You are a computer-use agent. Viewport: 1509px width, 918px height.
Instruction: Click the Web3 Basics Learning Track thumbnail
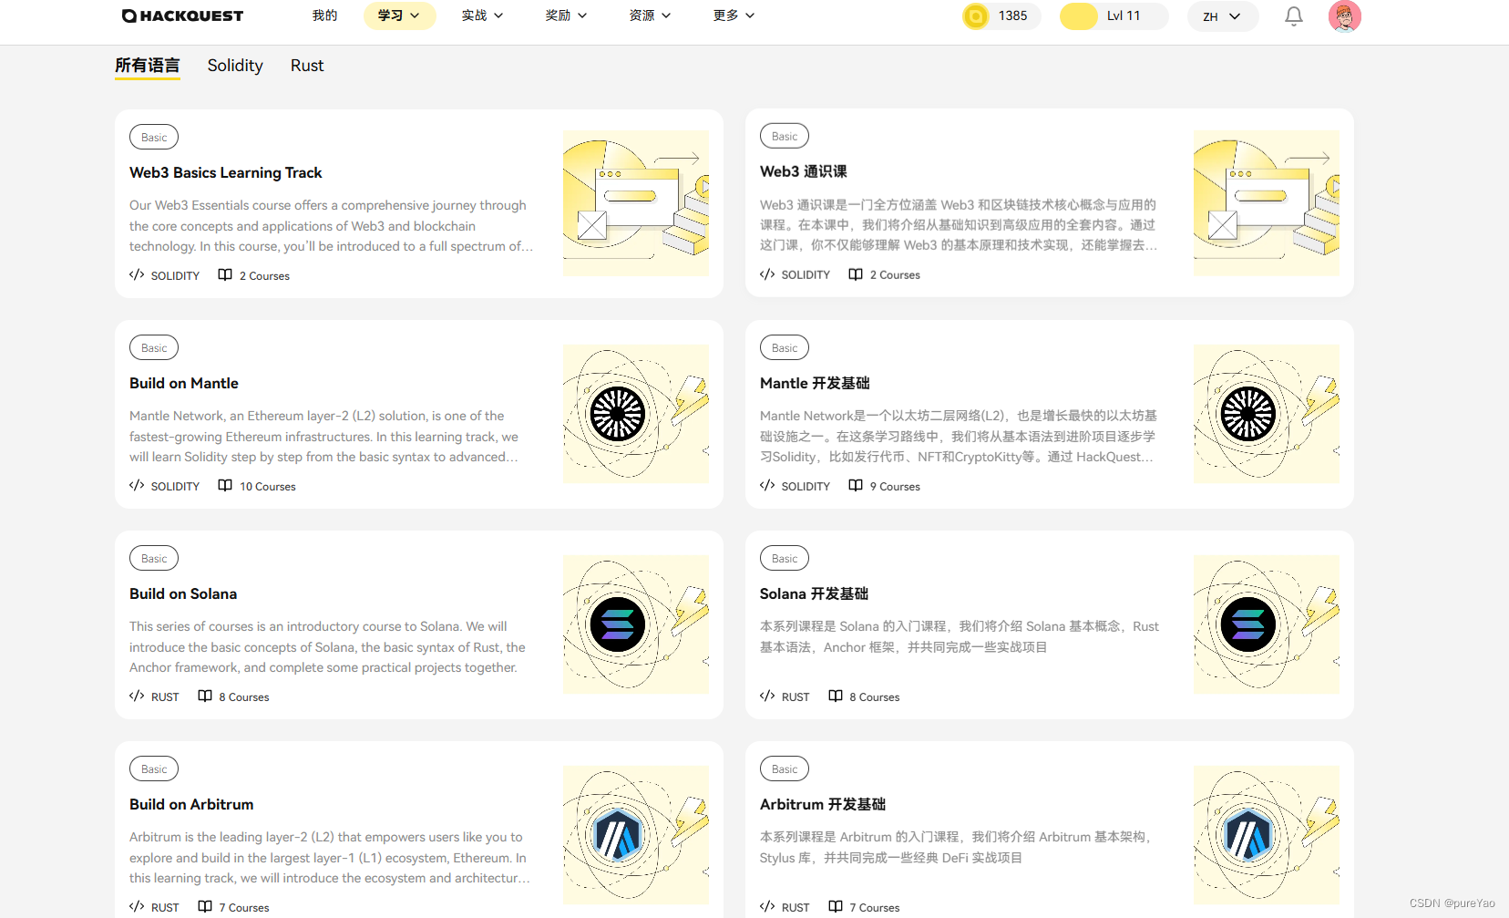(x=636, y=203)
